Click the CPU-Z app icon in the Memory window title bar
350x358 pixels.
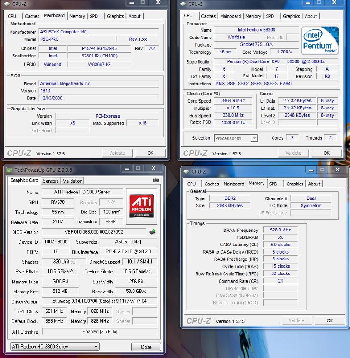187,171
